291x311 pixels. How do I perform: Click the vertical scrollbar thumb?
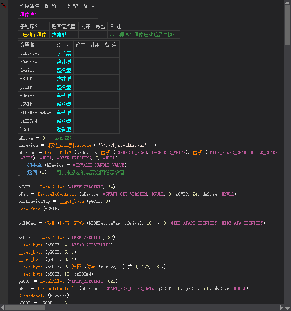287,25
